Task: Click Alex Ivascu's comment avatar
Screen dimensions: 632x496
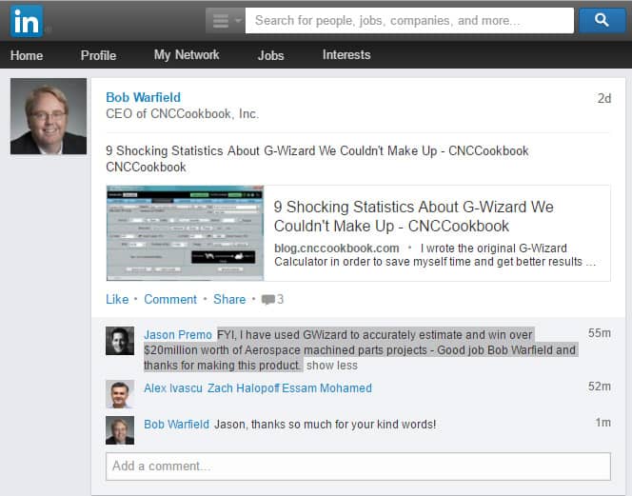Action: [x=120, y=394]
